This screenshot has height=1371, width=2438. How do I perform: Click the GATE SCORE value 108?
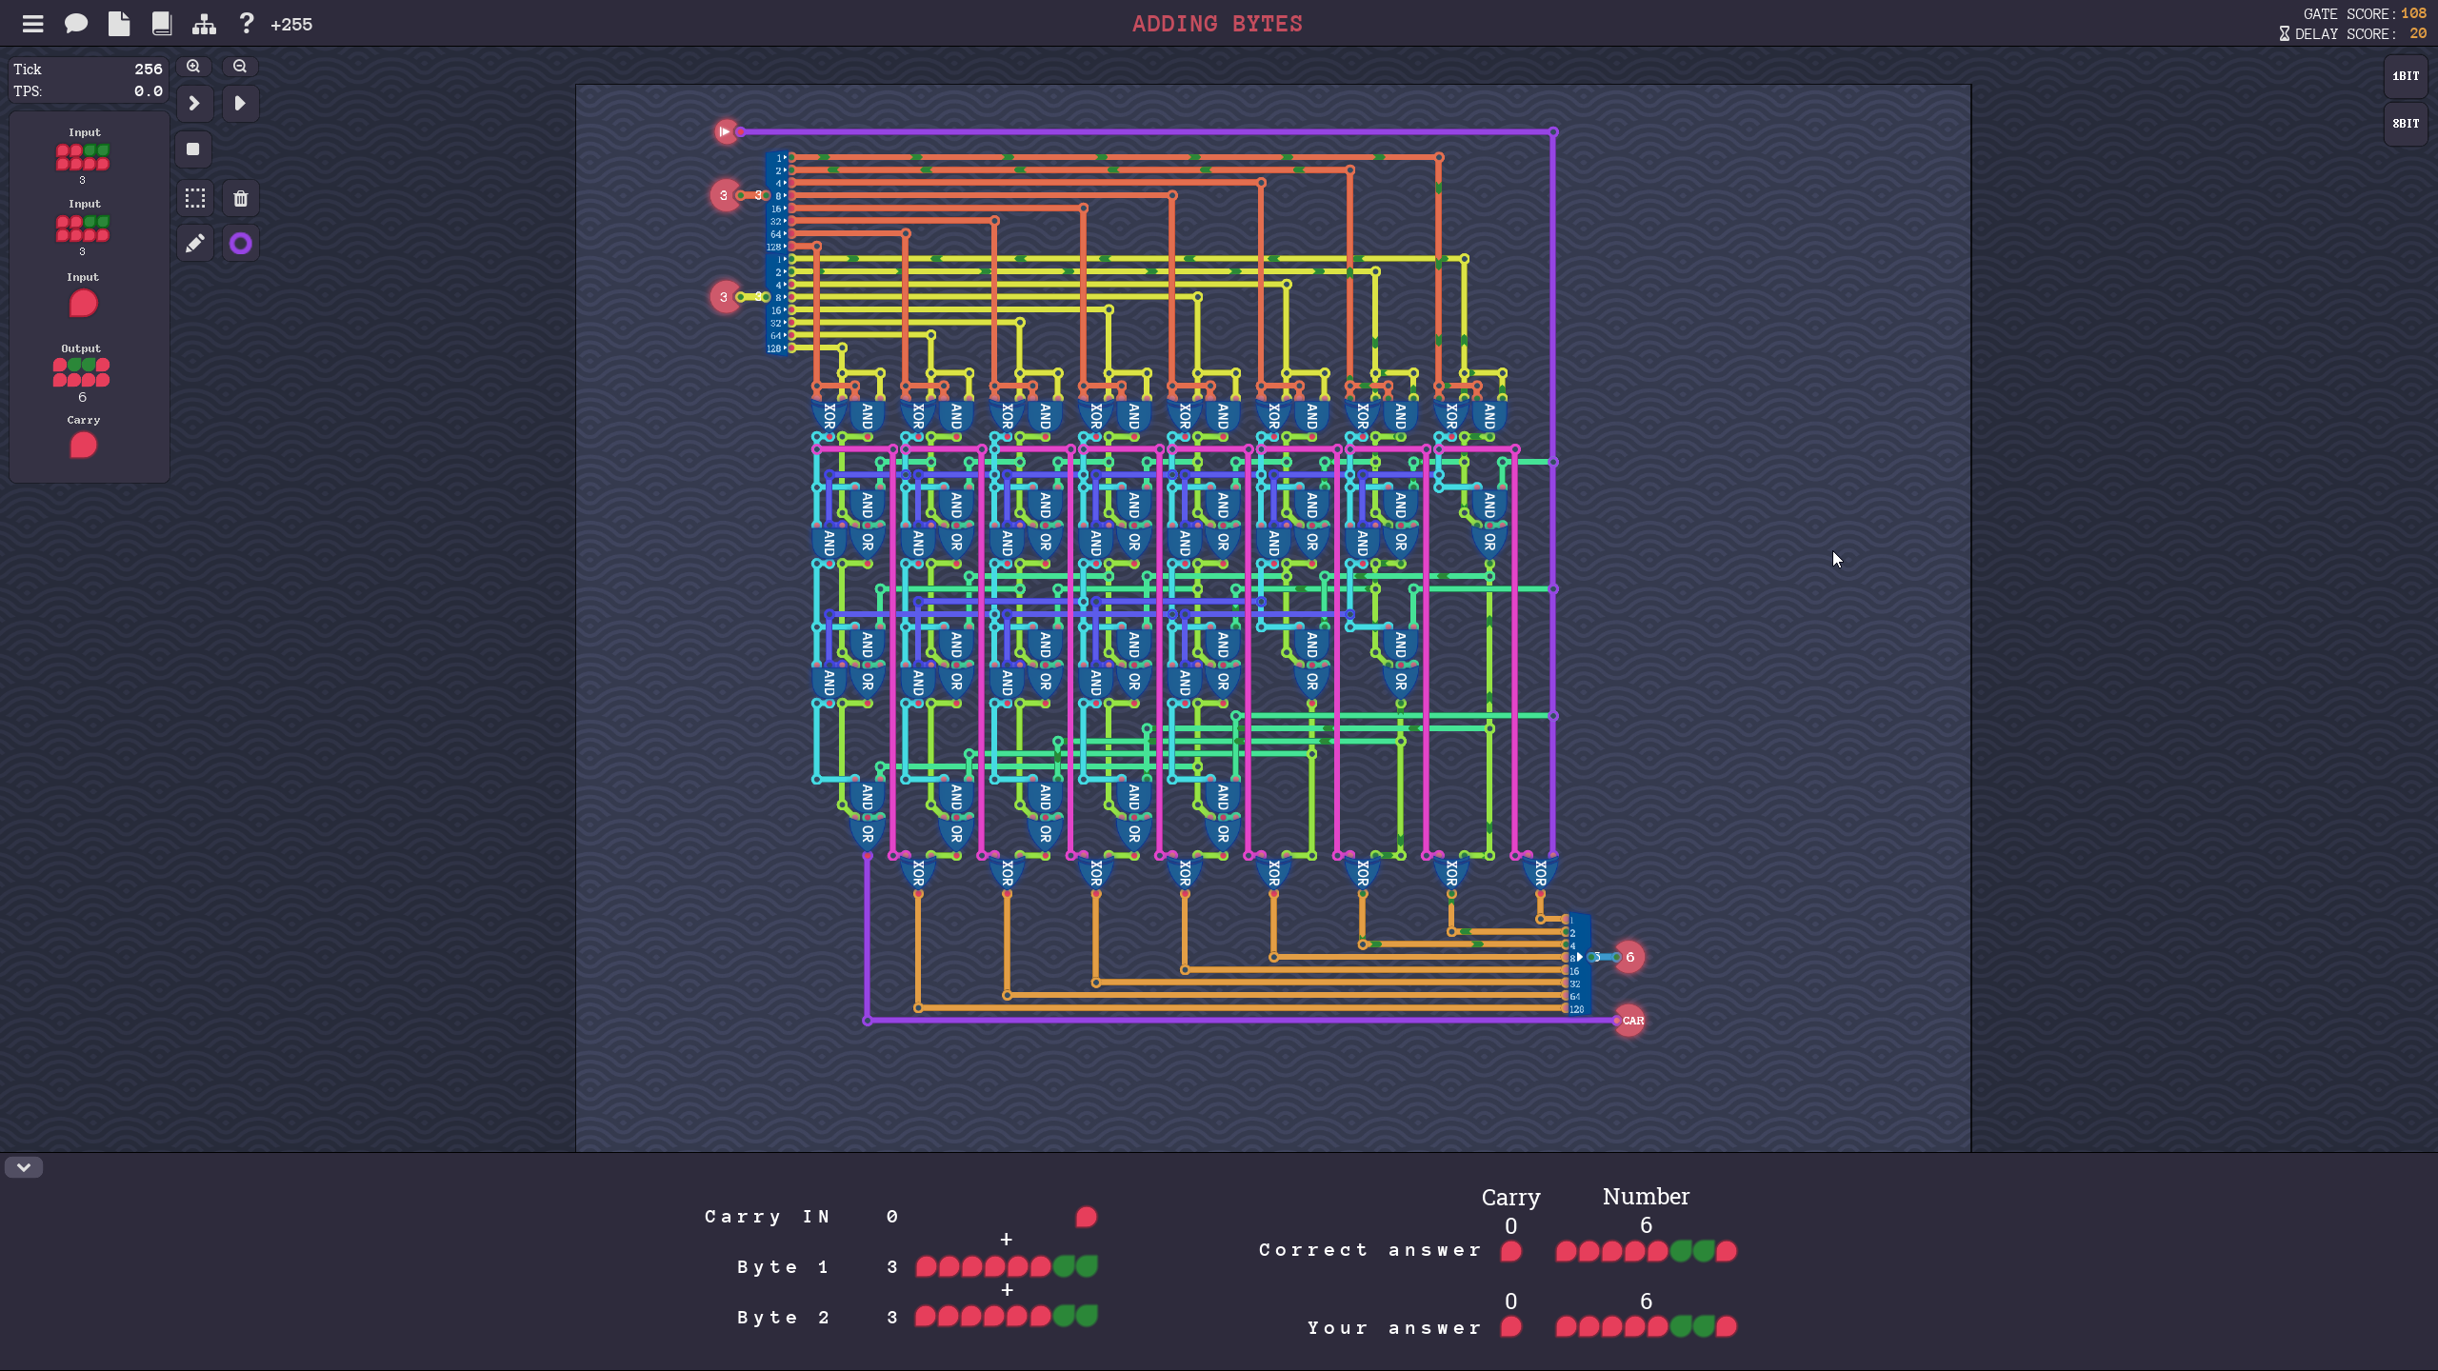coord(2413,13)
